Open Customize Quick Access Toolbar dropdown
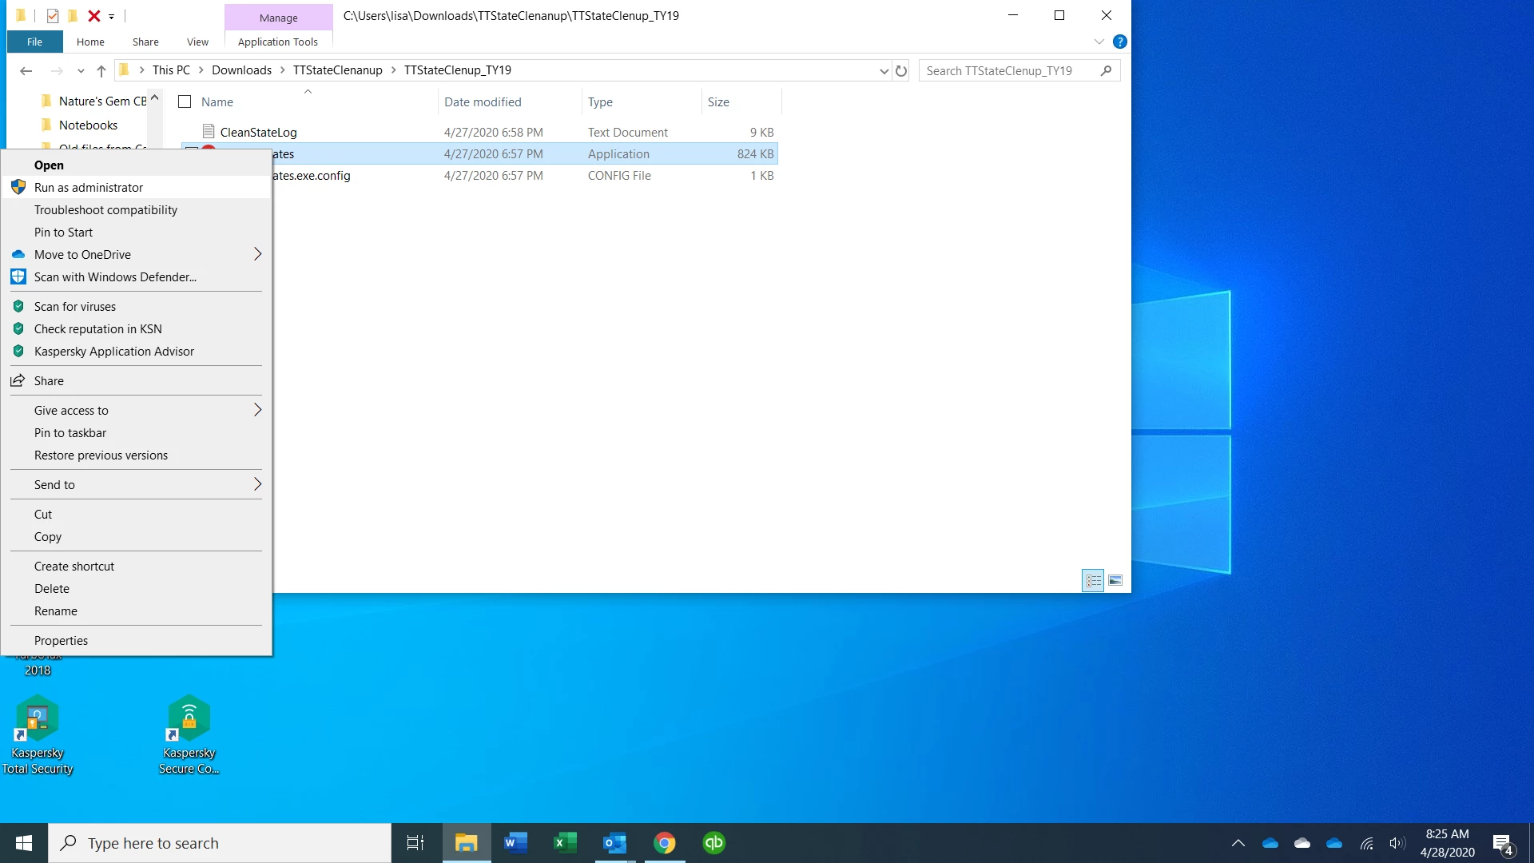The image size is (1534, 863). (x=112, y=16)
